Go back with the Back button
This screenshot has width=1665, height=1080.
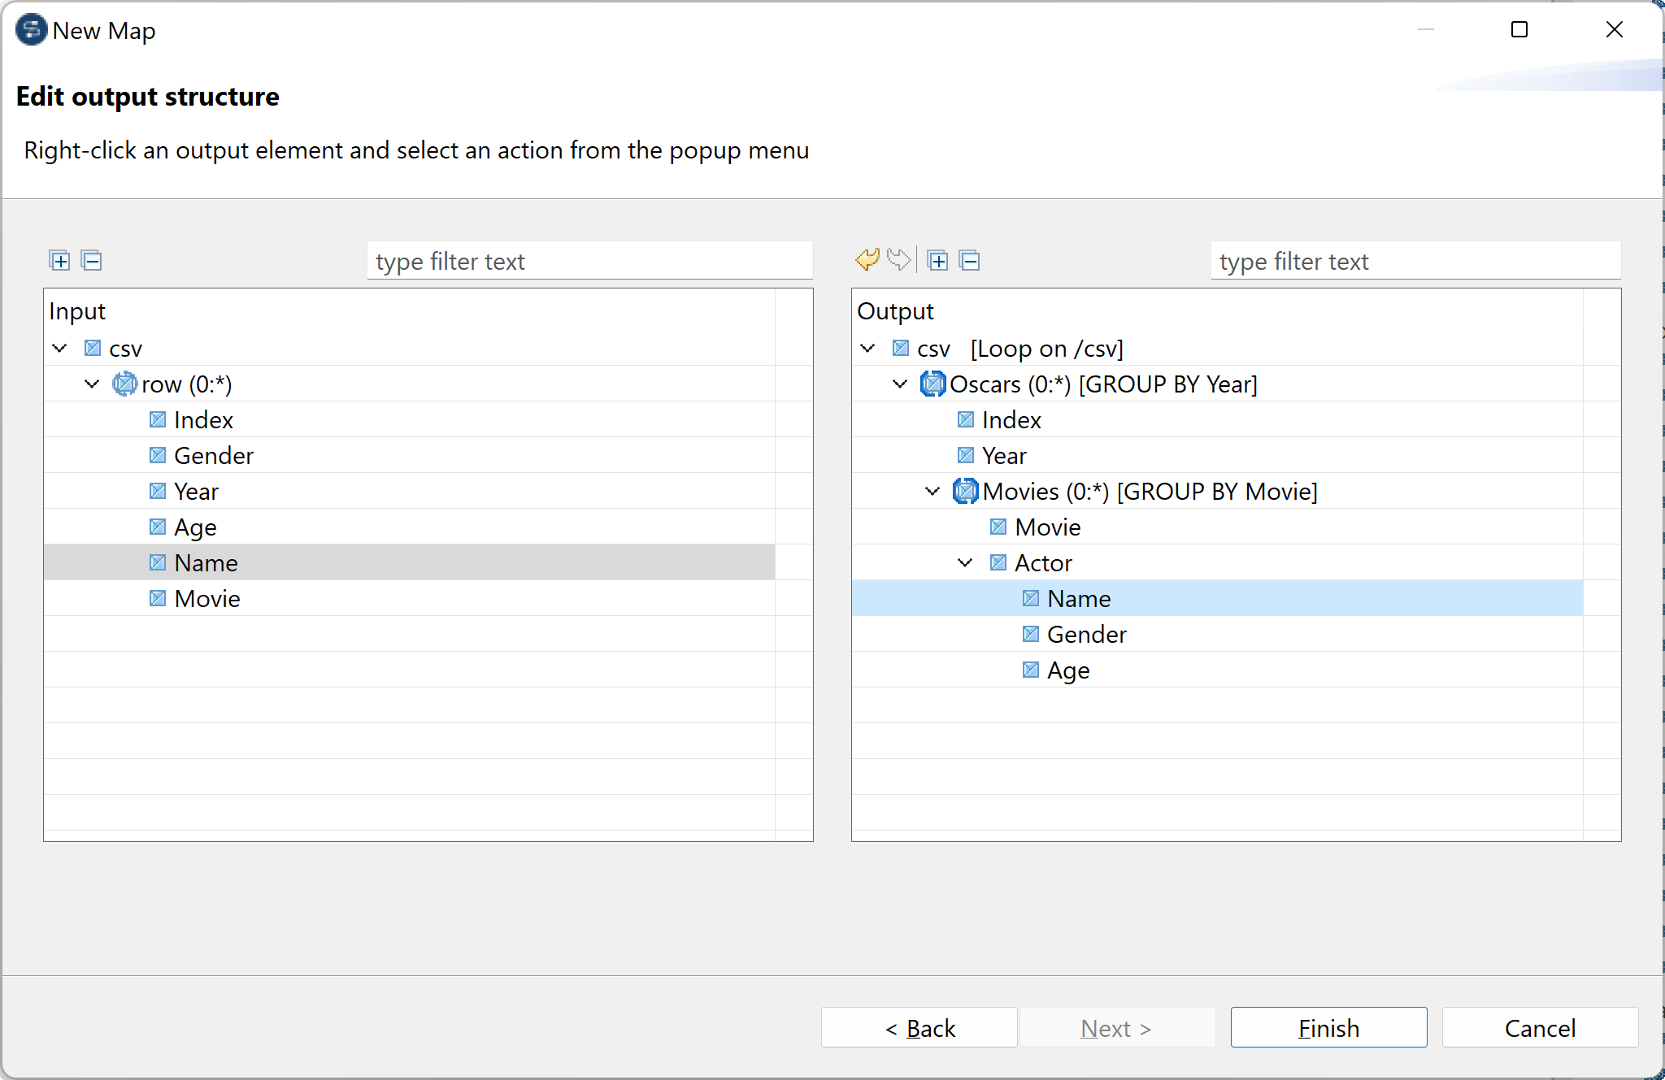pyautogui.click(x=919, y=1028)
